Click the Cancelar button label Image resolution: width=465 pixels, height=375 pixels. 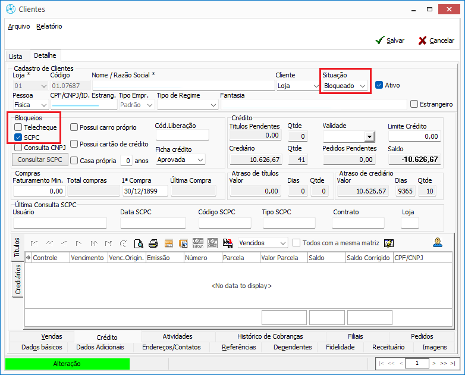tap(442, 40)
